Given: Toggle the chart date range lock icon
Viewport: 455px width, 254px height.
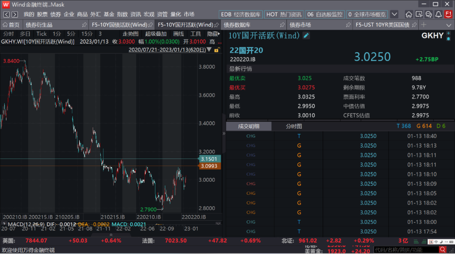Looking at the screenshot, I should pyautogui.click(x=217, y=50).
